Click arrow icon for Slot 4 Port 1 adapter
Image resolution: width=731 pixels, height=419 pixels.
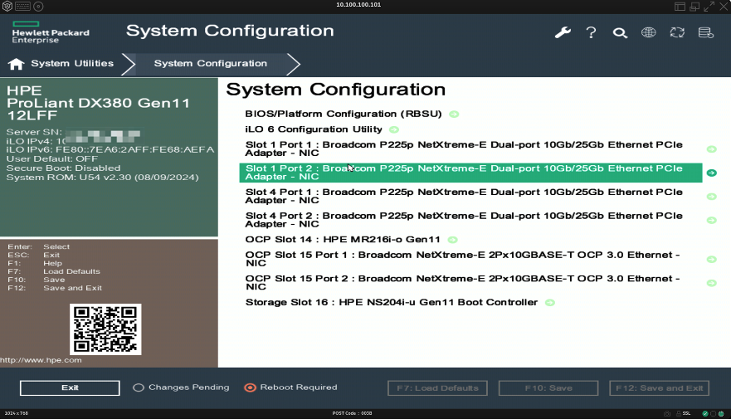pyautogui.click(x=711, y=197)
